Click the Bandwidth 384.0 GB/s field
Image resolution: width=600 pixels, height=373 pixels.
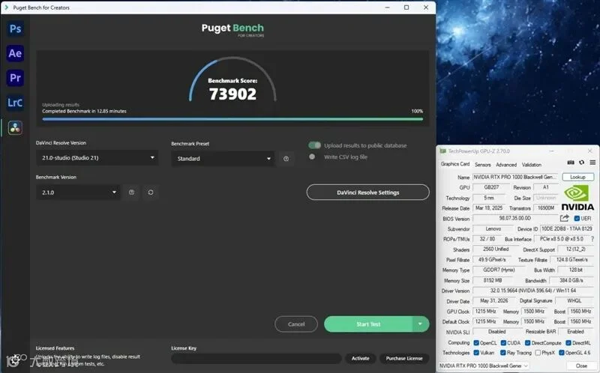[571, 280]
